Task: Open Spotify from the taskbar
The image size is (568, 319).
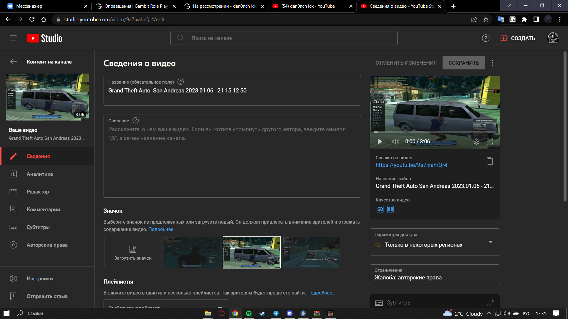Action: 249,313
